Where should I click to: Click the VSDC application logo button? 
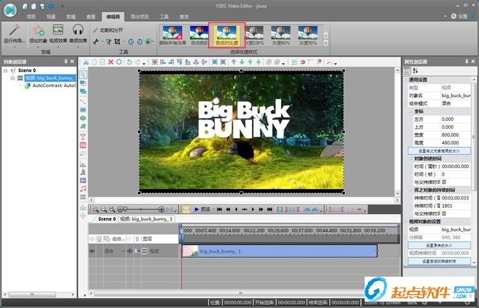(x=10, y=10)
